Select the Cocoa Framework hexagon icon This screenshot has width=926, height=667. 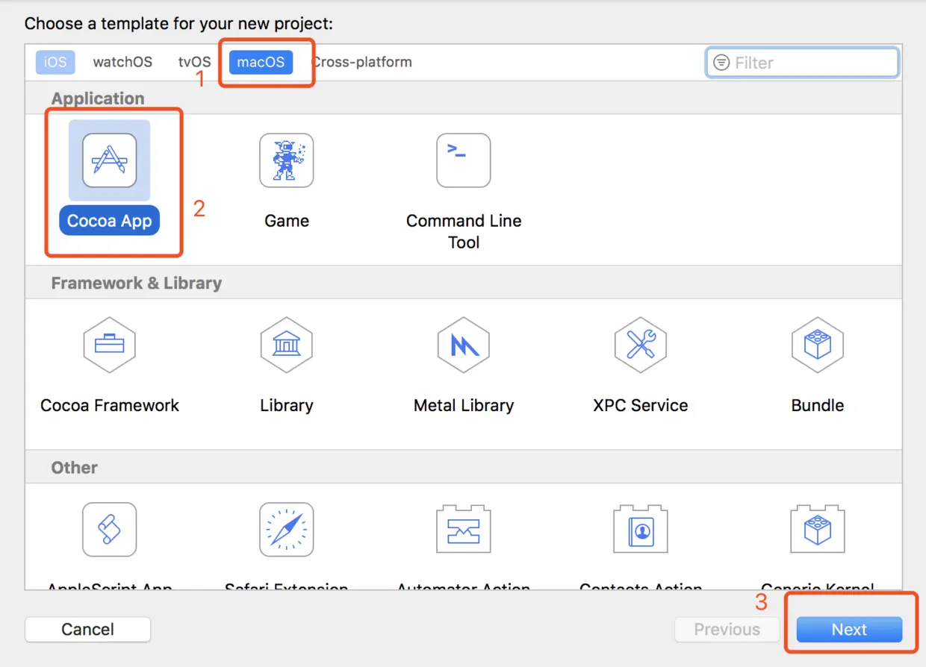110,345
